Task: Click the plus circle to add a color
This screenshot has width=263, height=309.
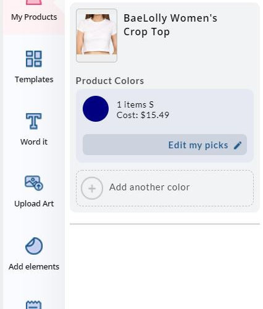Action: pos(92,188)
